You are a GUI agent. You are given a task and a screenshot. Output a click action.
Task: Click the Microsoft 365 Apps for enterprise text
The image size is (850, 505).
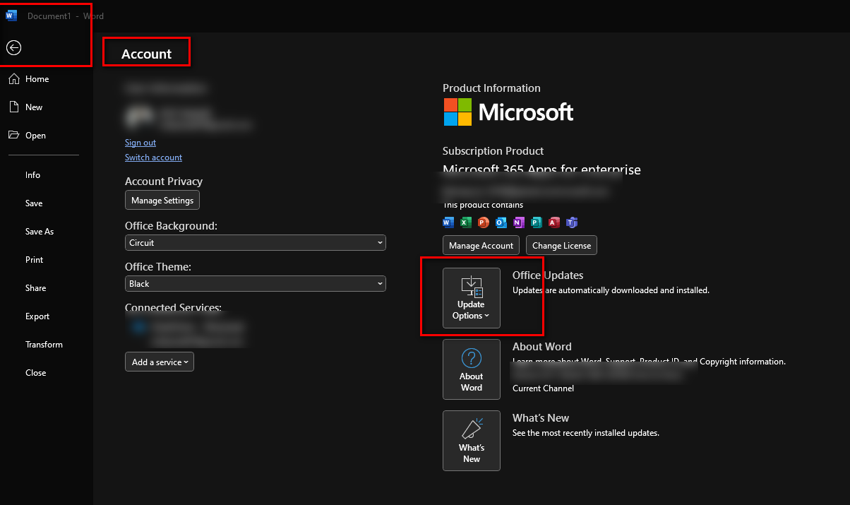pos(541,170)
